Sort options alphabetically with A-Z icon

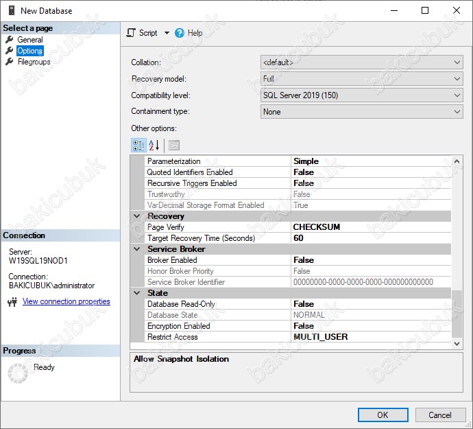pos(154,146)
